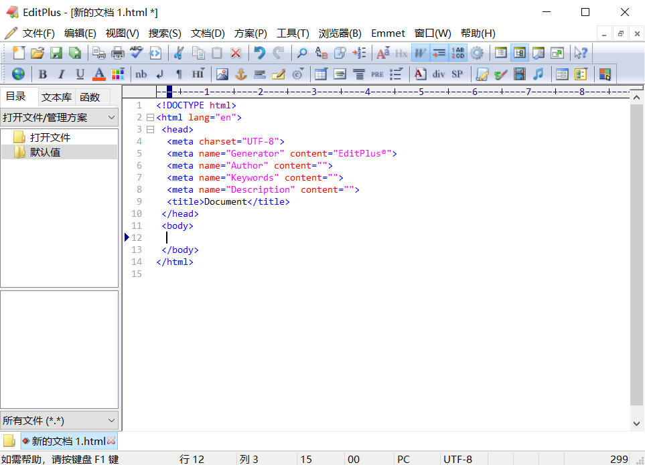Switch to the 文本库 tab

pos(56,98)
